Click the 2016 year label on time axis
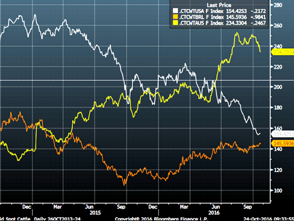The height and width of the screenshot is (221, 294). (214, 213)
